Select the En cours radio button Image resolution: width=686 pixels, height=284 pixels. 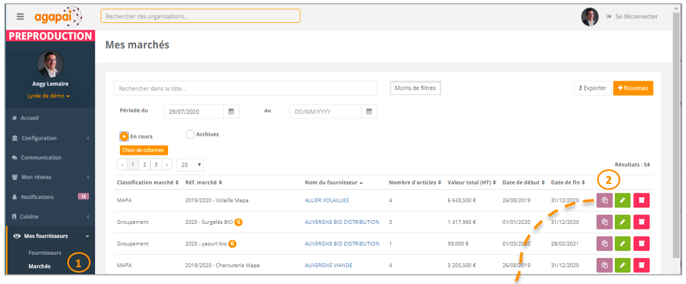pyautogui.click(x=124, y=136)
